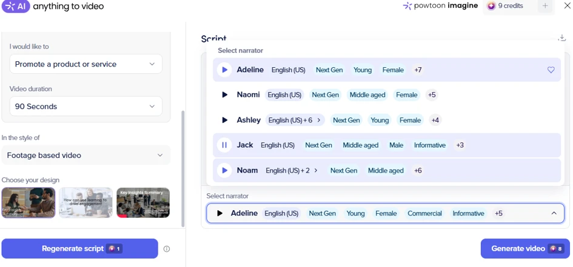Expand Ashley's English (US) + 6 languages
The height and width of the screenshot is (267, 573).
(x=295, y=120)
